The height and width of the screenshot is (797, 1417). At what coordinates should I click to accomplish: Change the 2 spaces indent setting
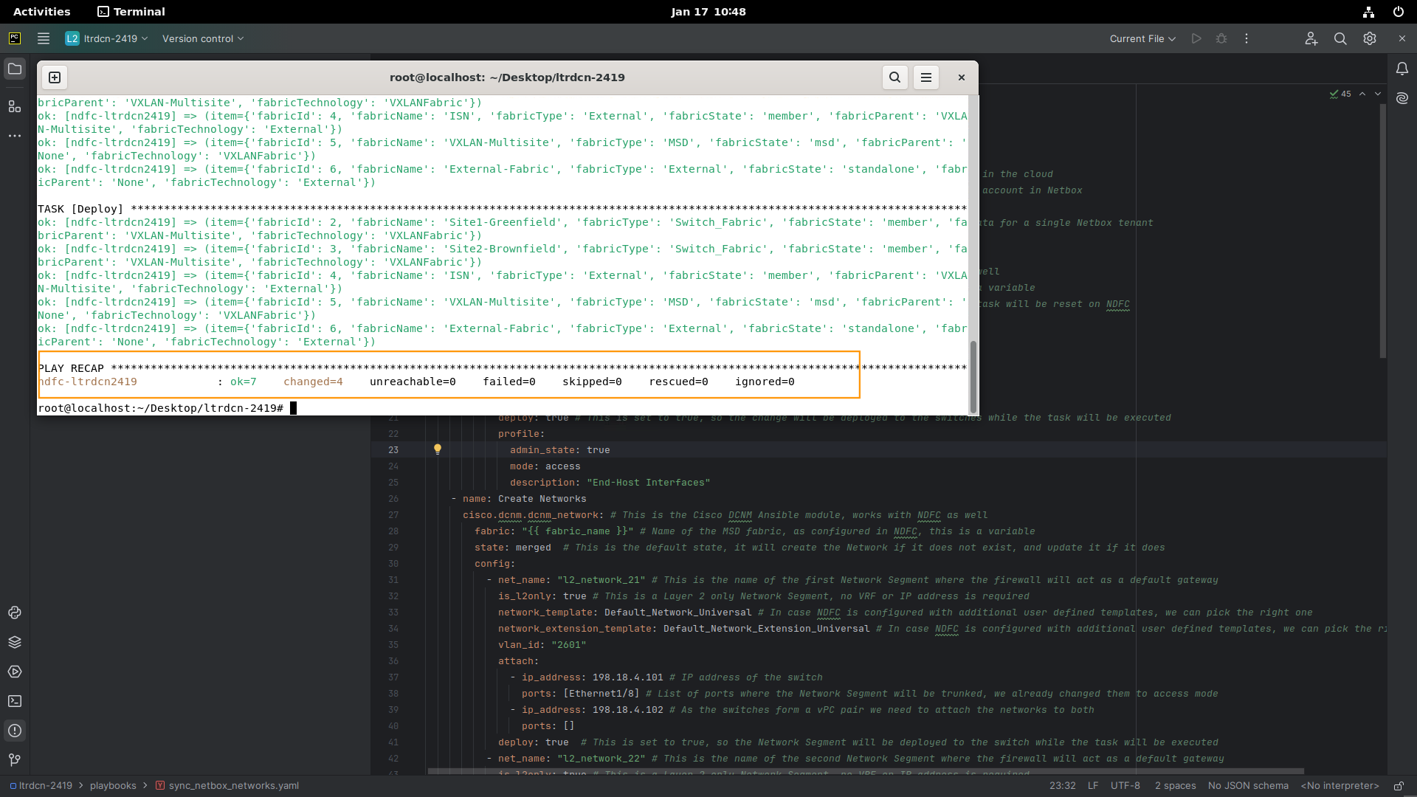click(1175, 786)
